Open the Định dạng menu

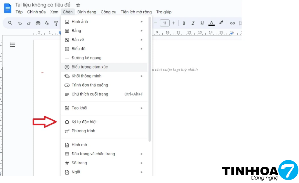click(x=87, y=12)
